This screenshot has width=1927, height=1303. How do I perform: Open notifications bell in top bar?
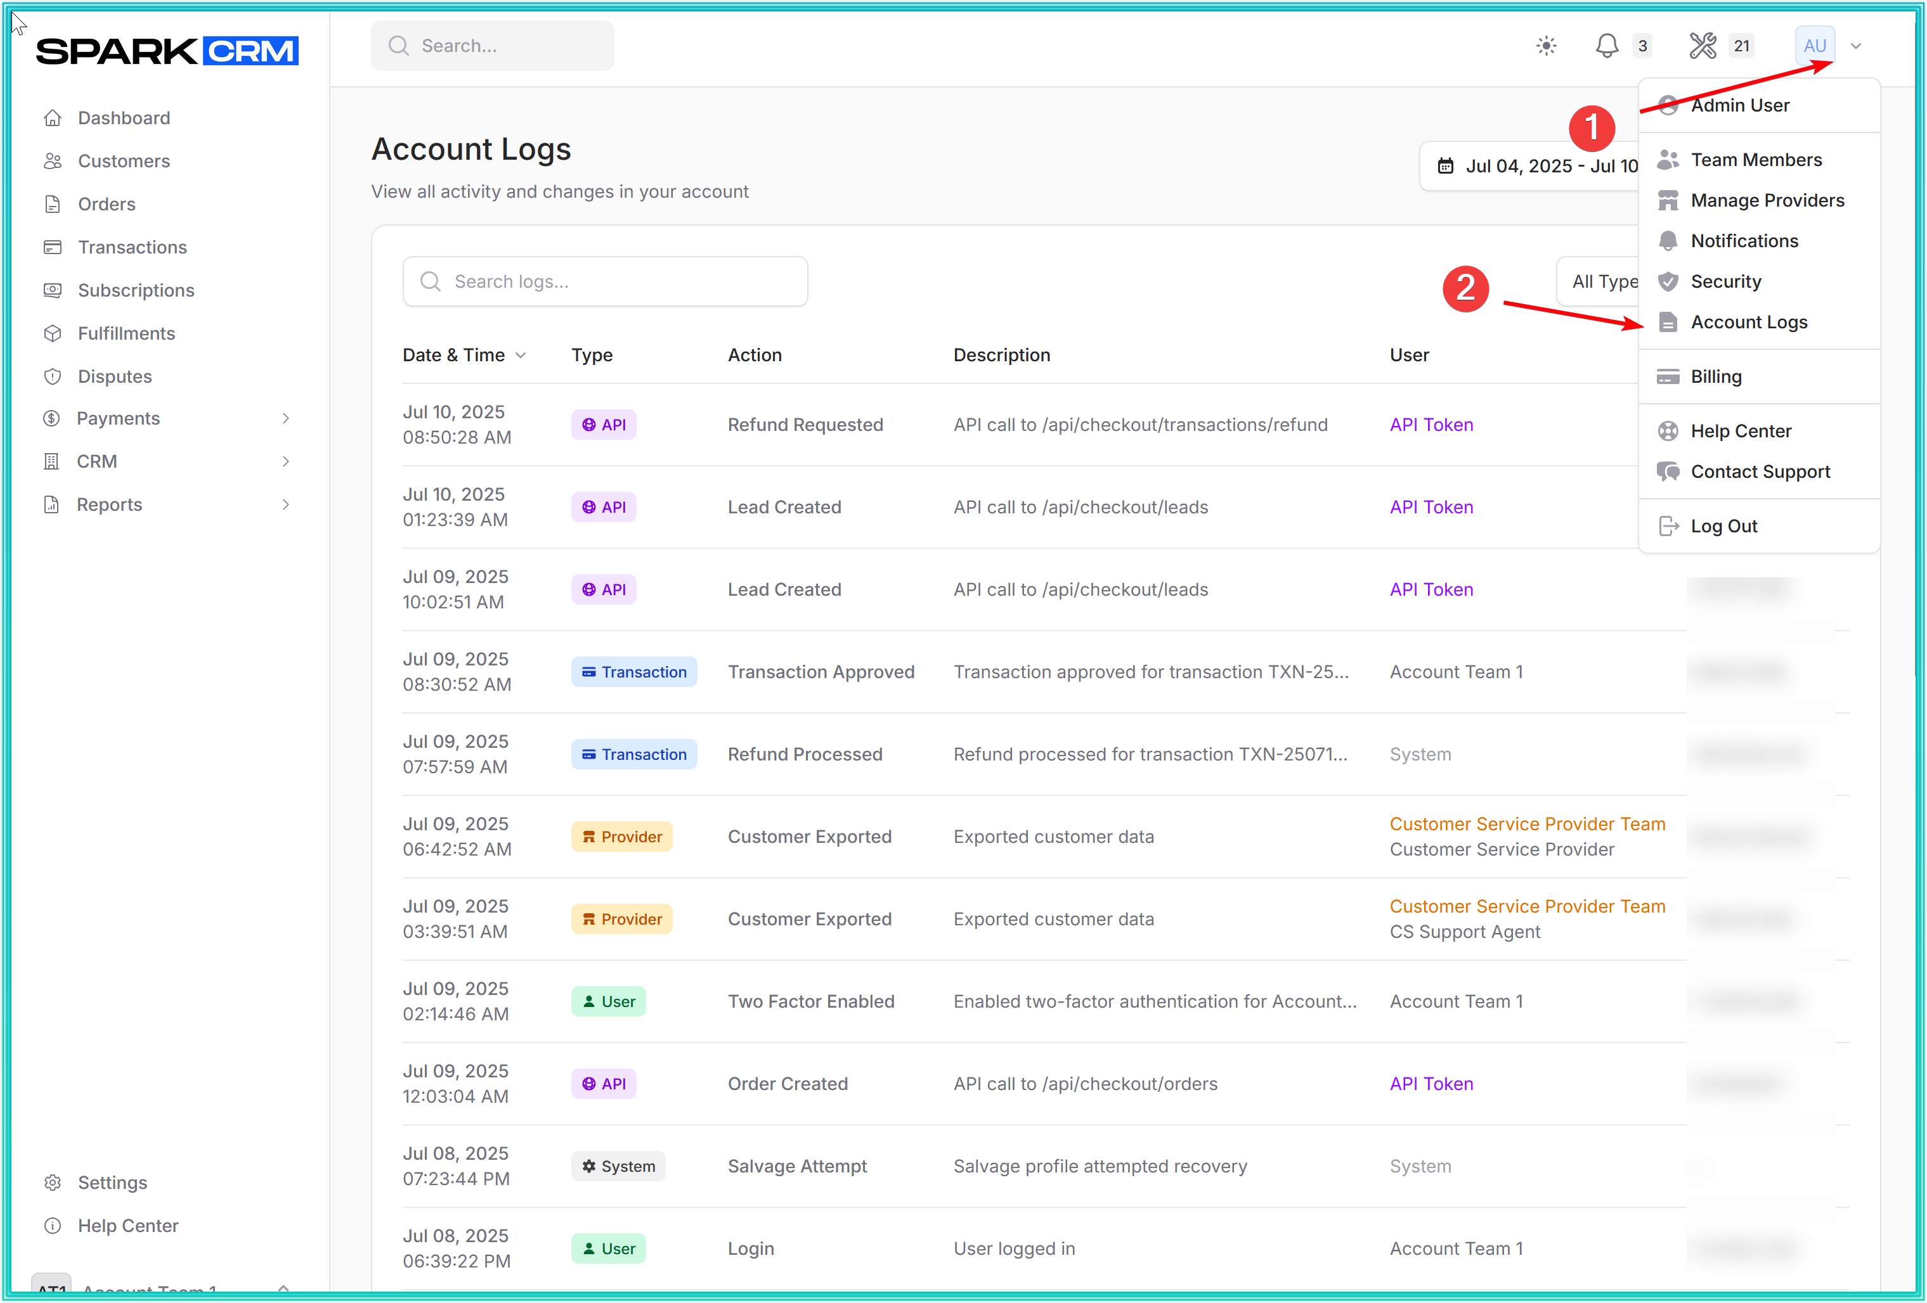coord(1606,46)
